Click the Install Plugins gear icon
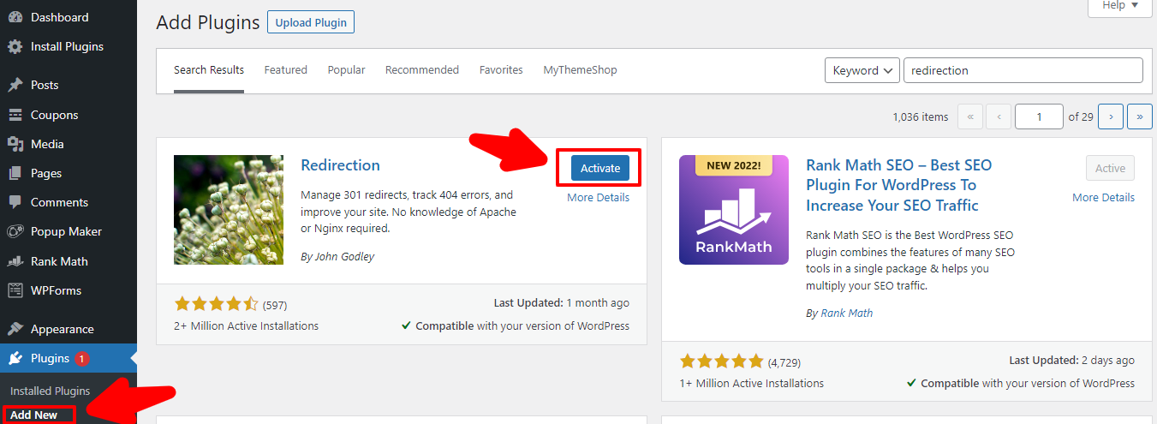 [15, 46]
